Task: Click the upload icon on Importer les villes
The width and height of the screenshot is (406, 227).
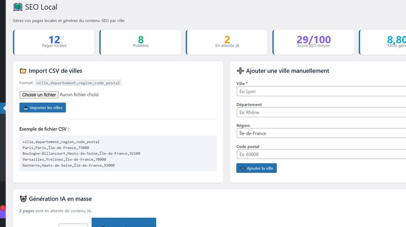Action: (x=25, y=108)
